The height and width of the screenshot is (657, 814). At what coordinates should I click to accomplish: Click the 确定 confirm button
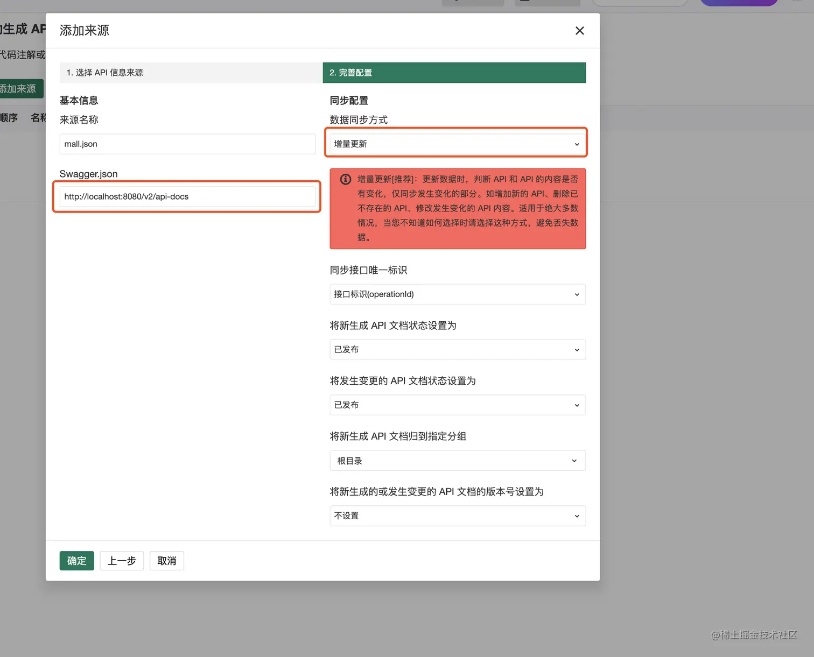click(77, 561)
